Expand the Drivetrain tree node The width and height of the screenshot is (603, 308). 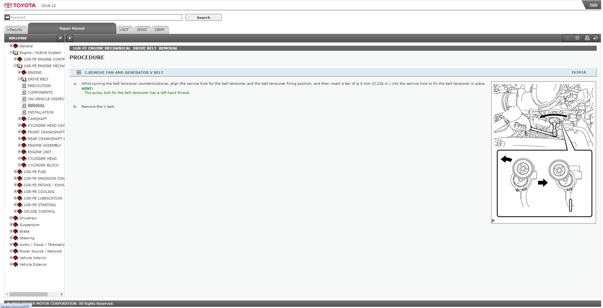[x=11, y=218]
